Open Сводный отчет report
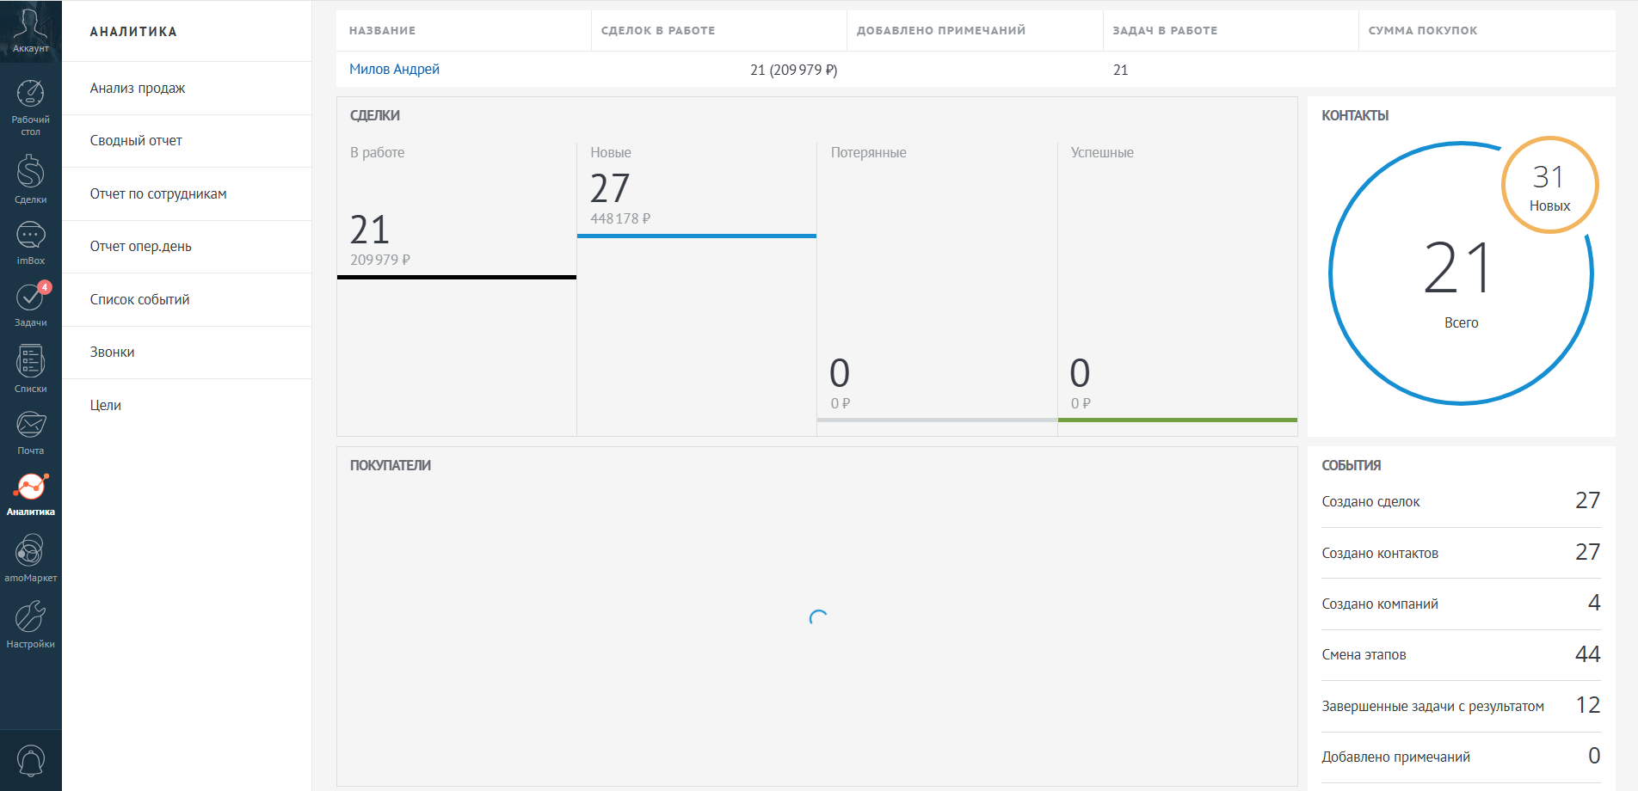The width and height of the screenshot is (1638, 791). click(x=136, y=141)
